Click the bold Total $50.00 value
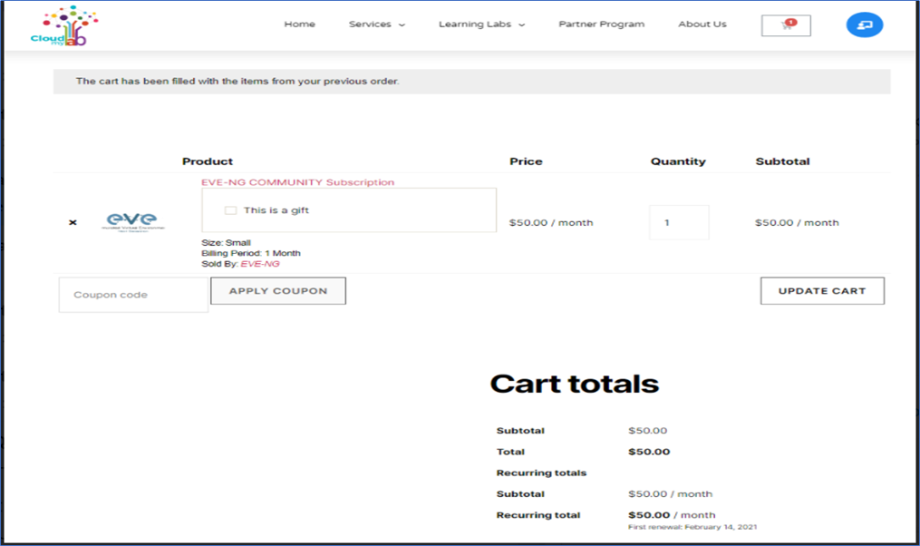The width and height of the screenshot is (920, 546). point(649,452)
